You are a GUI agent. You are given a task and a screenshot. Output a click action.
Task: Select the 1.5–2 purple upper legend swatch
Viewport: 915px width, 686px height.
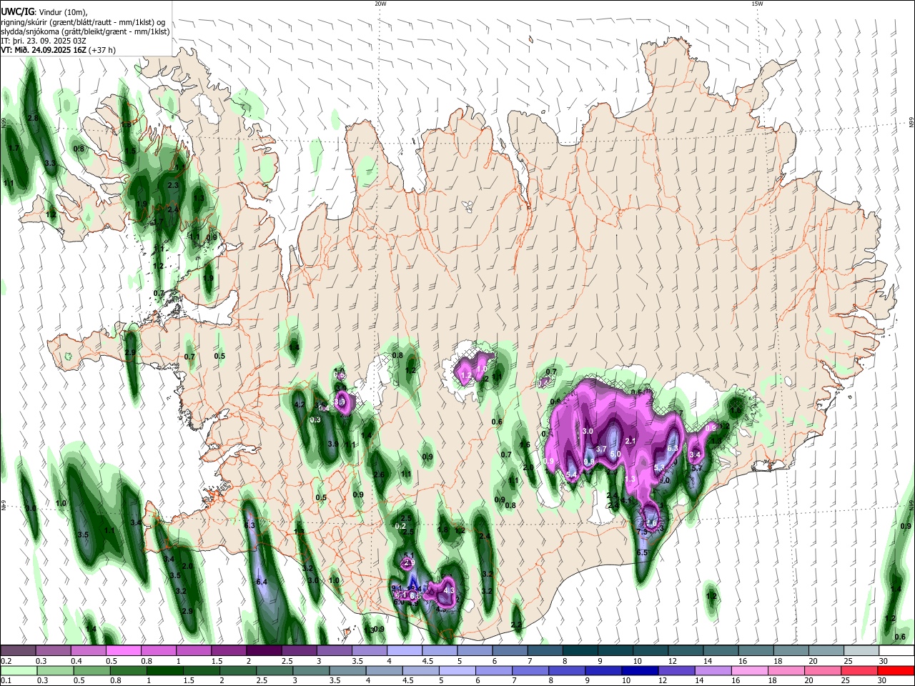(229, 651)
